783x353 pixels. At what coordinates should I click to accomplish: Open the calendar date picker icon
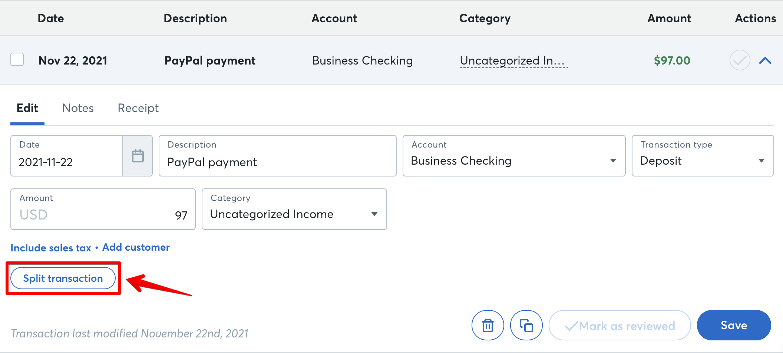(138, 156)
